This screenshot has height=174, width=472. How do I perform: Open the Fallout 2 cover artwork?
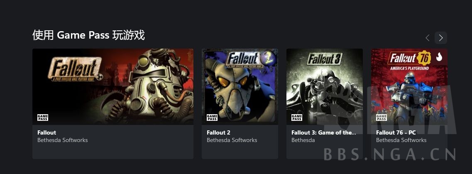pos(240,86)
